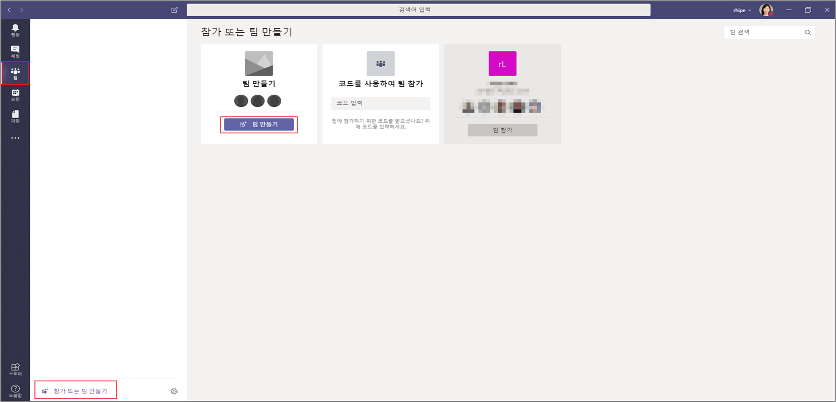The height and width of the screenshot is (402, 836).
Task: Focus the 검색어 입력 top search bar
Action: [419, 10]
